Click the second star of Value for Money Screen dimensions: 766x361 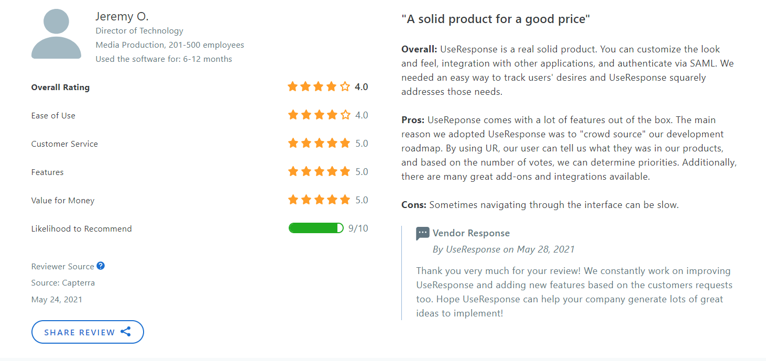click(x=305, y=200)
